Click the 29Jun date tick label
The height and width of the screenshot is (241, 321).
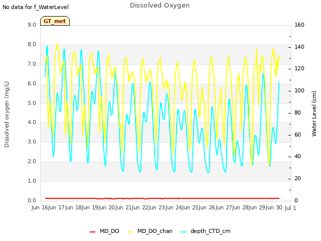coord(266,207)
